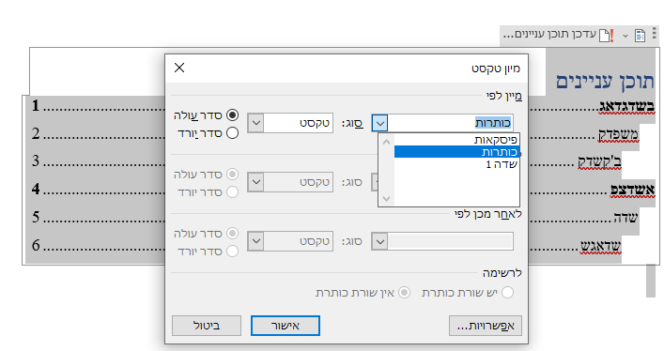Select the אין שורת כותרת radio
The width and height of the screenshot is (664, 351).
pos(405,293)
